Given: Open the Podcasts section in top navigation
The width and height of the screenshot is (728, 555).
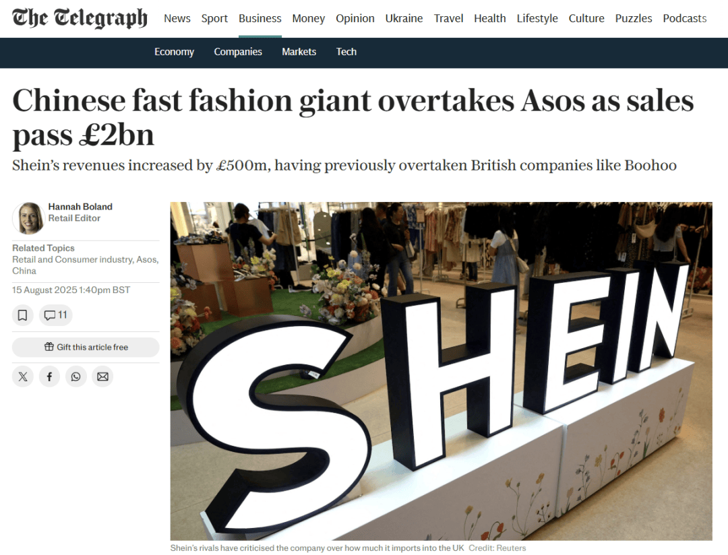Looking at the screenshot, I should [684, 19].
